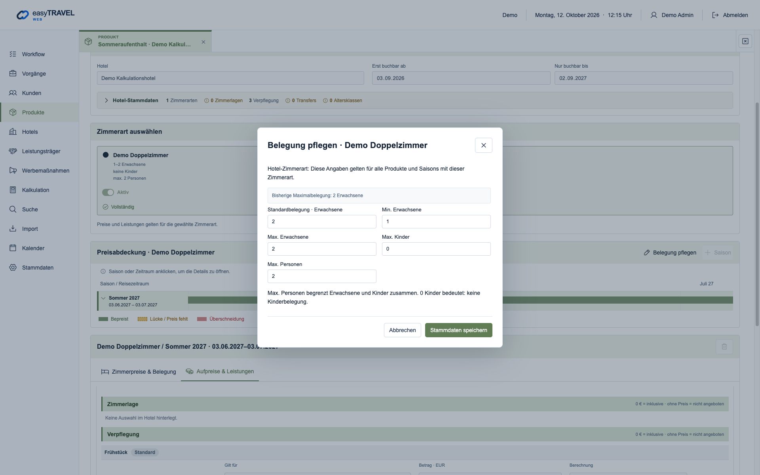Open the Import download icon

13,229
